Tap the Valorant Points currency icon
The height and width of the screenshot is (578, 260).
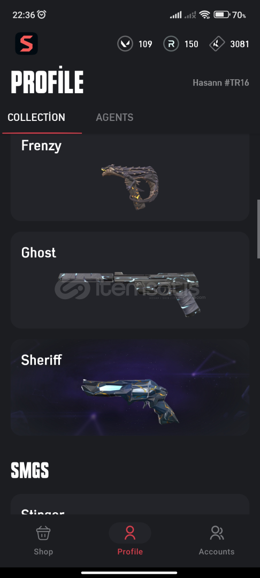tap(125, 44)
